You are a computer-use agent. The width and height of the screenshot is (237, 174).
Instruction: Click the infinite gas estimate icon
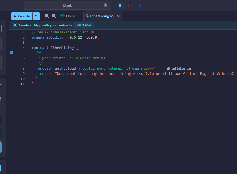click(x=168, y=69)
